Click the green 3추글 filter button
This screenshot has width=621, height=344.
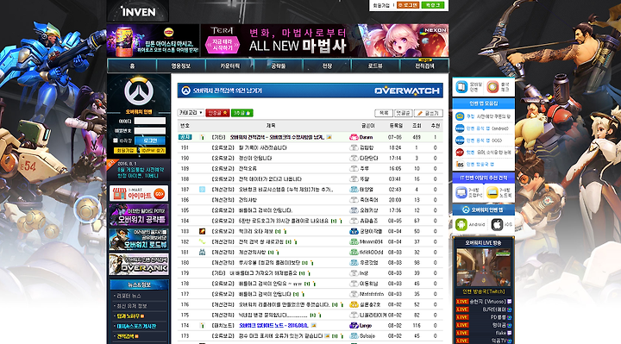242,113
